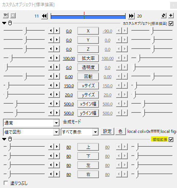Click the plus icon to add effect
Image resolution: width=177 pixels, height=188 pixels.
(x=171, y=15)
